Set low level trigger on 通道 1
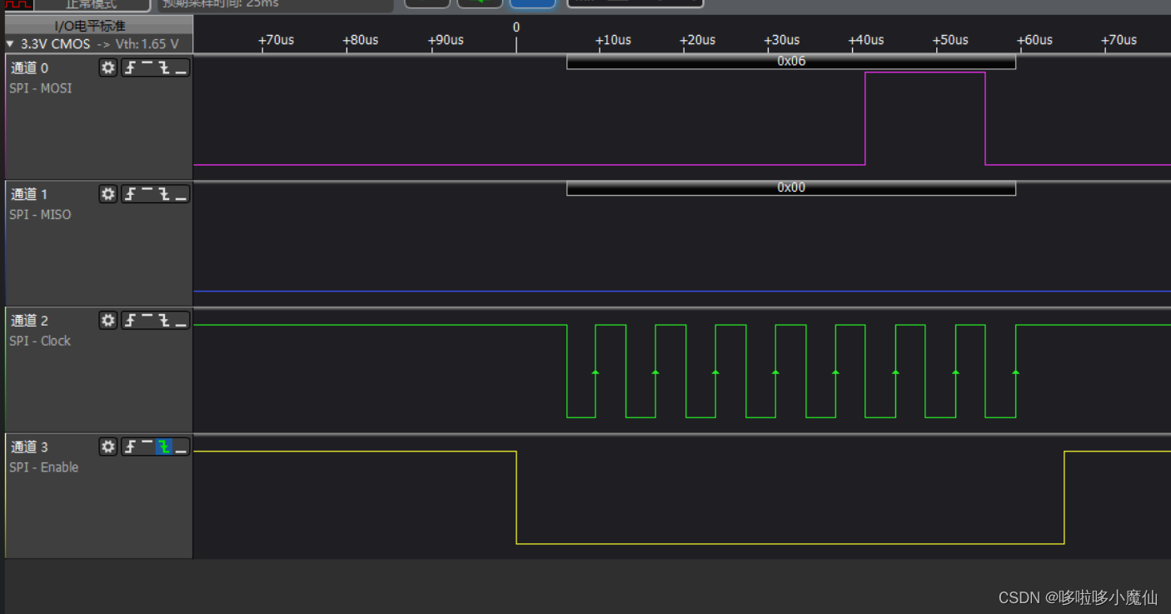Image resolution: width=1171 pixels, height=614 pixels. (181, 194)
